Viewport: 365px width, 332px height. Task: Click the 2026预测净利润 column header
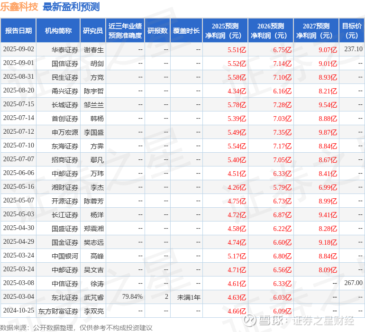pyautogui.click(x=271, y=30)
